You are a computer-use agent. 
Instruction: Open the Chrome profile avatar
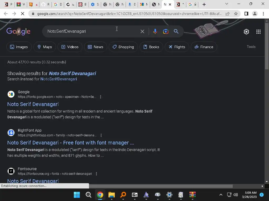pos(255,14)
